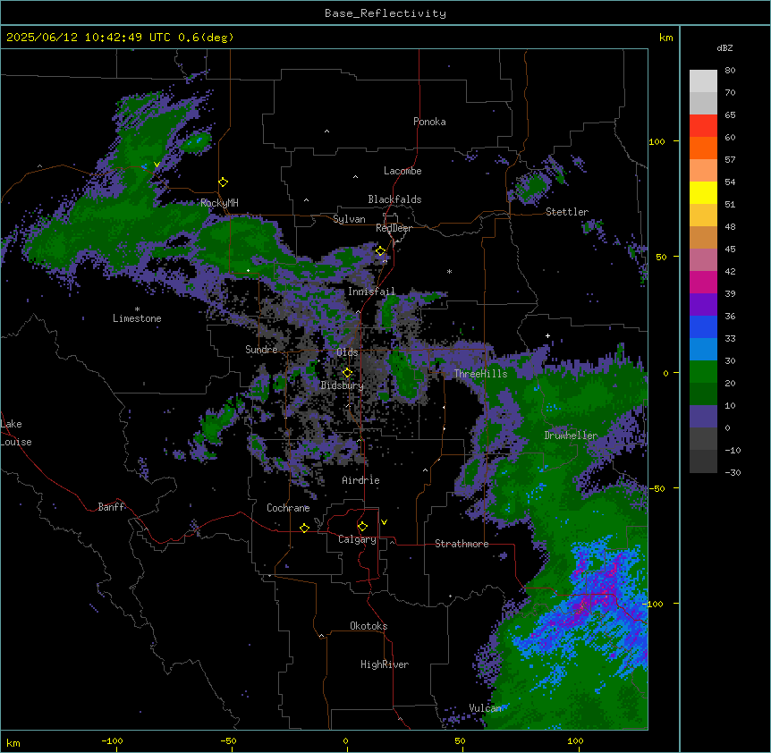The image size is (771, 753).
Task: Click the 0 tick on the bottom axis
Action: (x=345, y=740)
